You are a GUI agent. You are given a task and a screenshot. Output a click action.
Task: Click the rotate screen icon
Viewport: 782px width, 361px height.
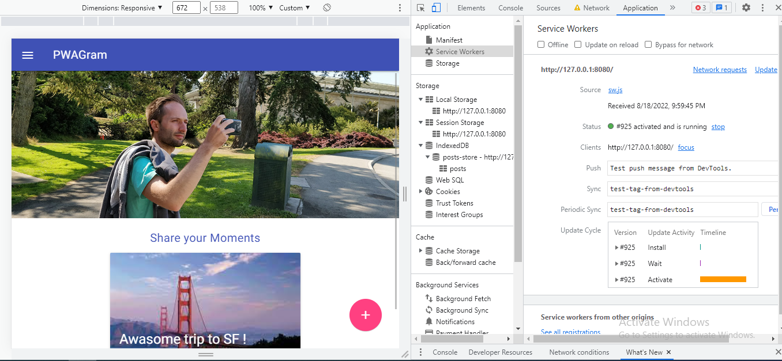coord(327,8)
